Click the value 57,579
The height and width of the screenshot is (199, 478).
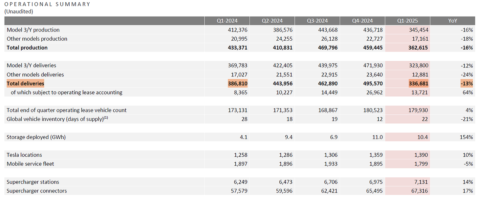tap(239, 191)
